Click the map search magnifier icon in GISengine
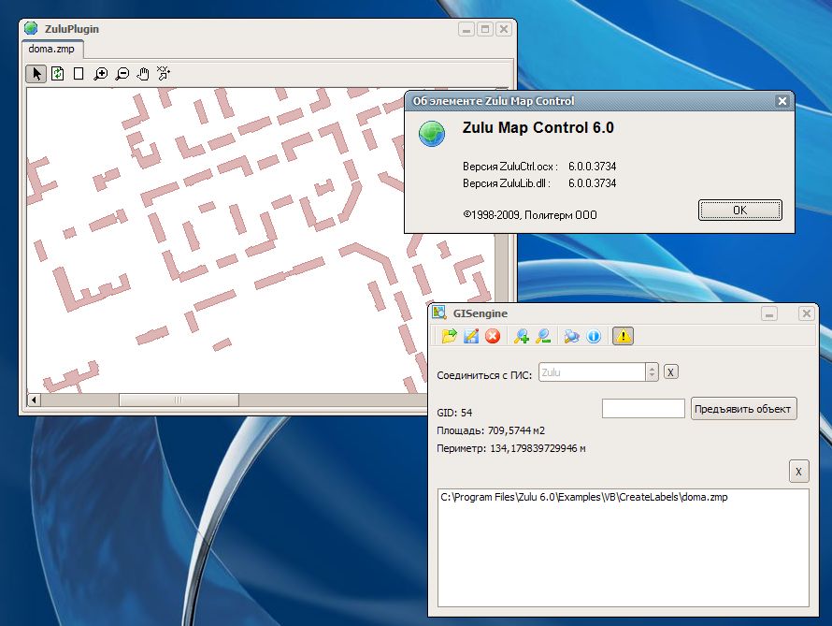The height and width of the screenshot is (626, 832). pyautogui.click(x=571, y=336)
